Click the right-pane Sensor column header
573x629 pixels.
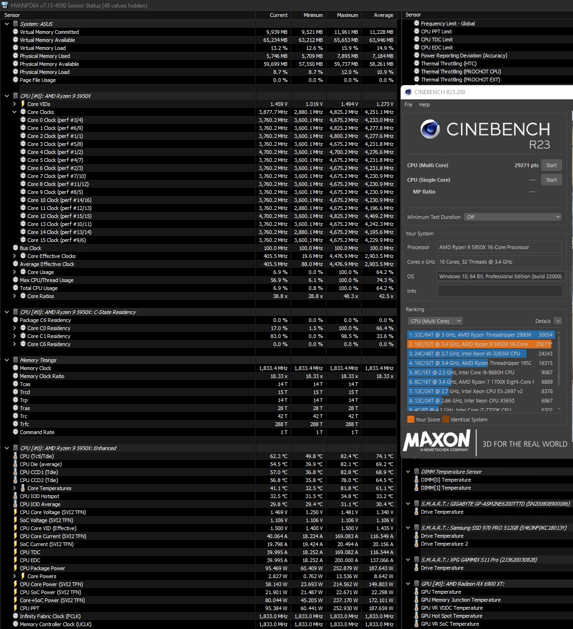[487, 15]
